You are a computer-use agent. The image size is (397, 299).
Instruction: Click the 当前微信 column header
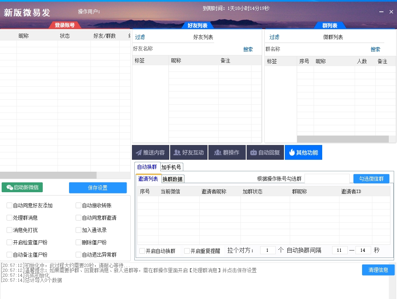click(171, 191)
